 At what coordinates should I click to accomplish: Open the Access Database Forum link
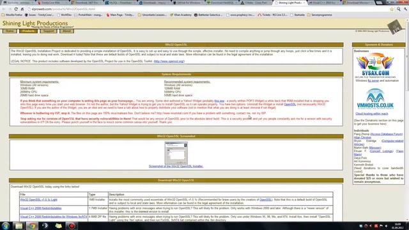[386, 134]
